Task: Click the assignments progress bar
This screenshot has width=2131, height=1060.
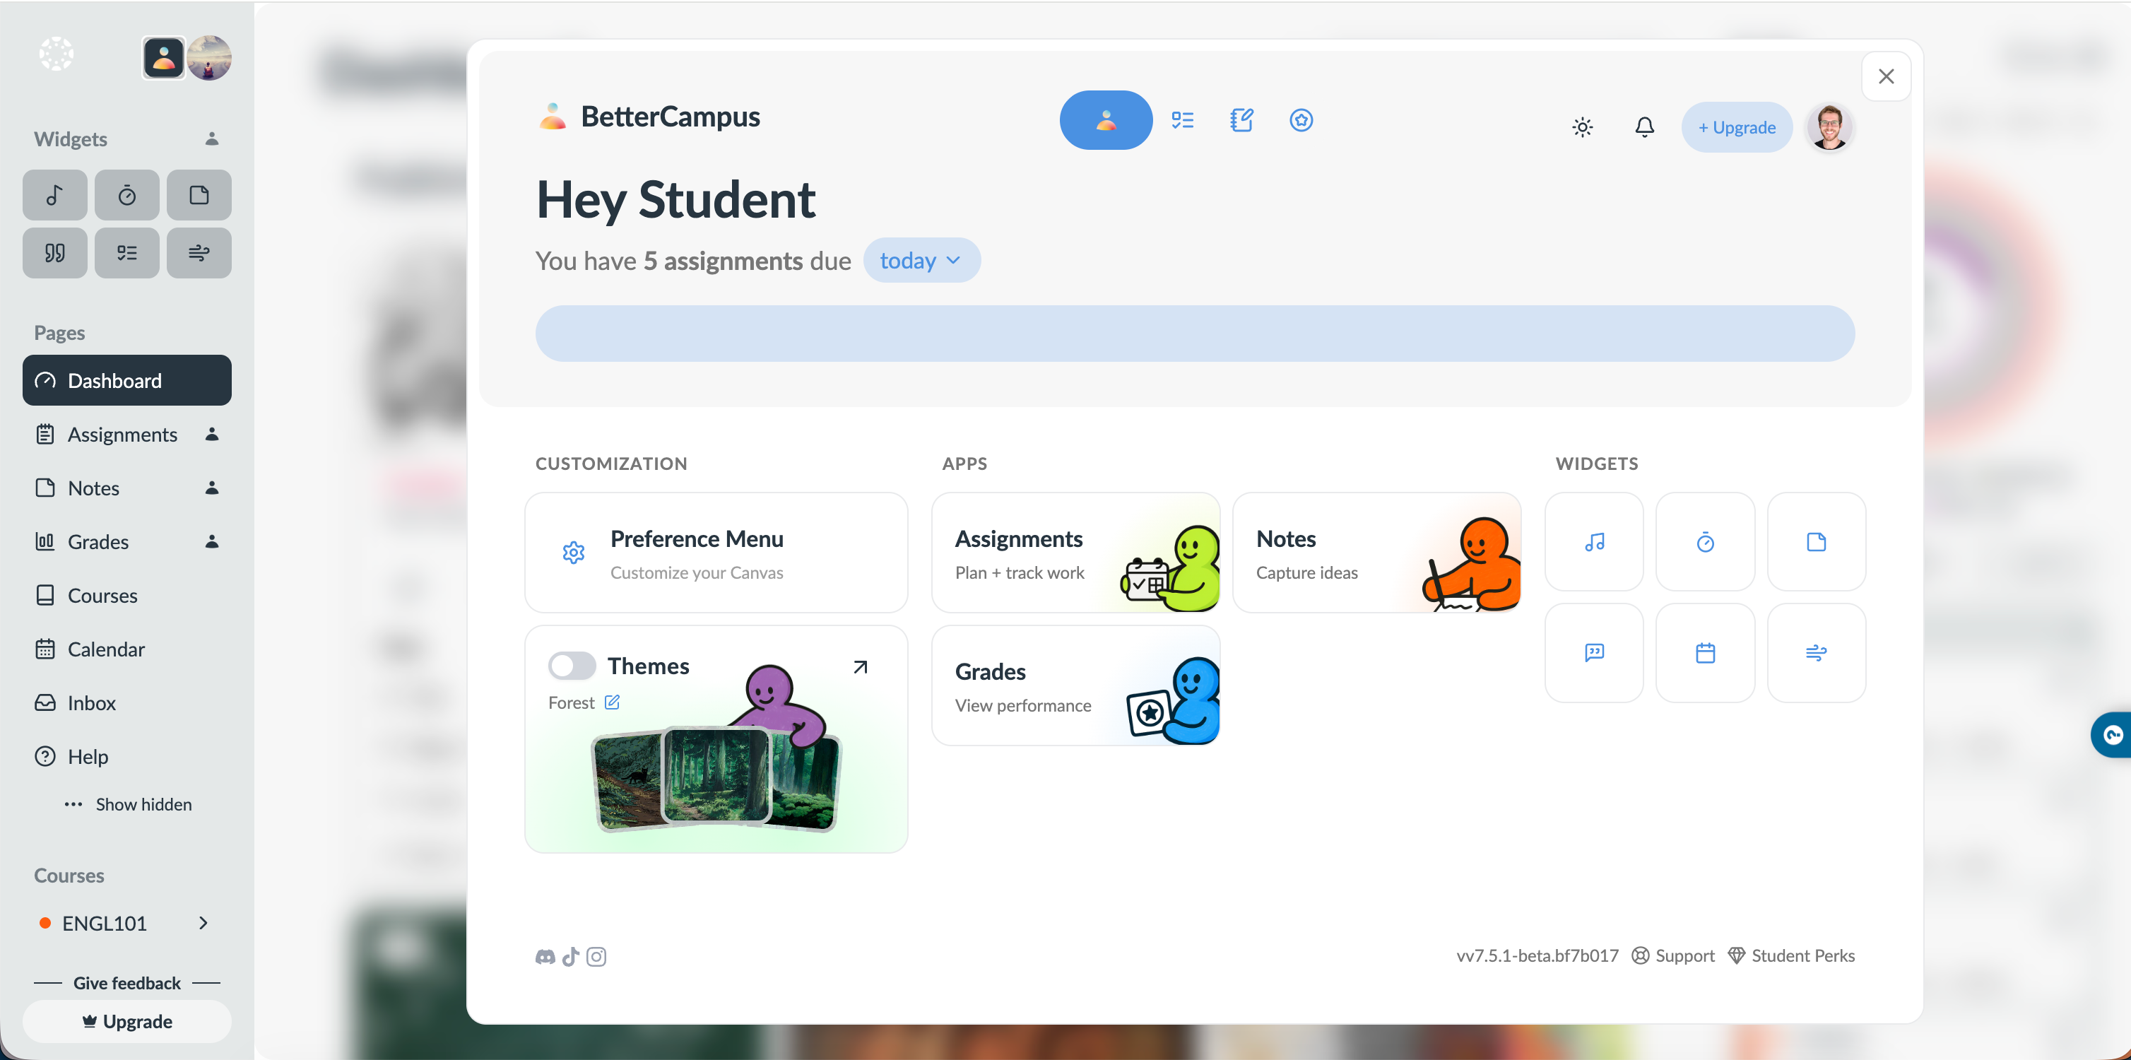Action: coord(1193,334)
